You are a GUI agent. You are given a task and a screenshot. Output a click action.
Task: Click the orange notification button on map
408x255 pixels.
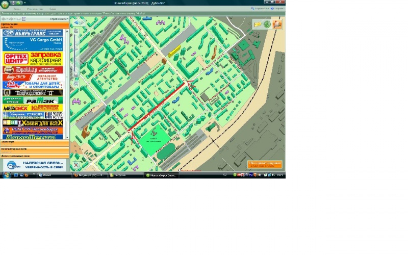[x=264, y=164]
